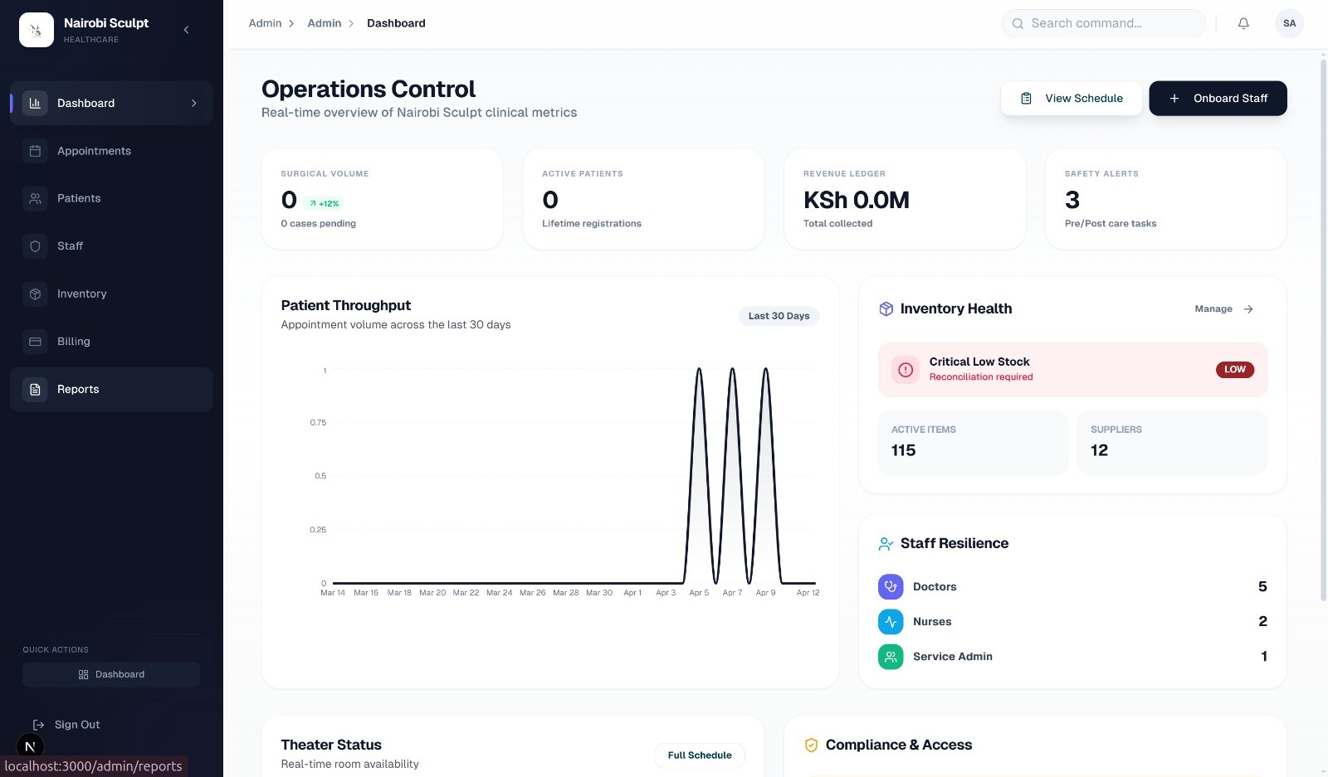Expand the Dashboard submenu chevron

[x=194, y=103]
